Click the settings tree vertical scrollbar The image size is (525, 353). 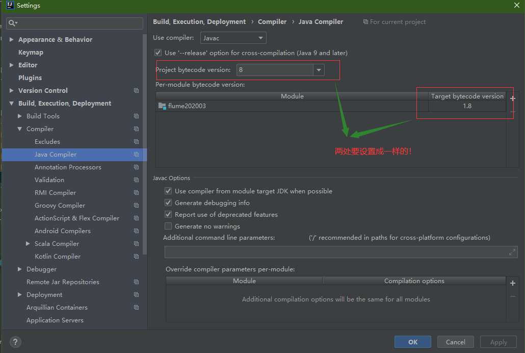pos(145,144)
